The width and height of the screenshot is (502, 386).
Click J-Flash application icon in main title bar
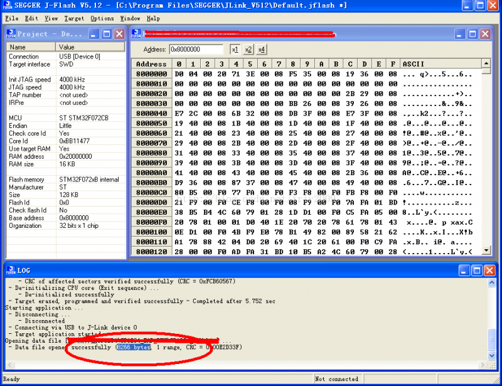click(x=8, y=5)
